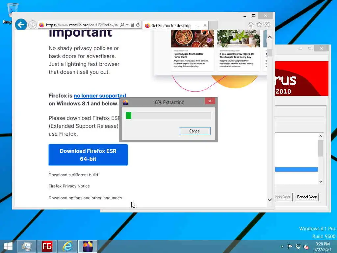337x253 pixels.
Task: Select the 'Get Firefox for desktop' tab
Action: [175, 26]
